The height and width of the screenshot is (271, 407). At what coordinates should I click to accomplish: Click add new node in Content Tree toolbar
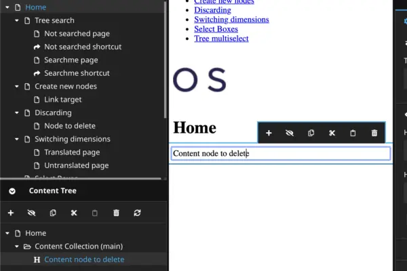click(x=10, y=213)
